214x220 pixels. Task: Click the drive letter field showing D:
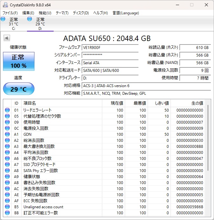coord(110,78)
